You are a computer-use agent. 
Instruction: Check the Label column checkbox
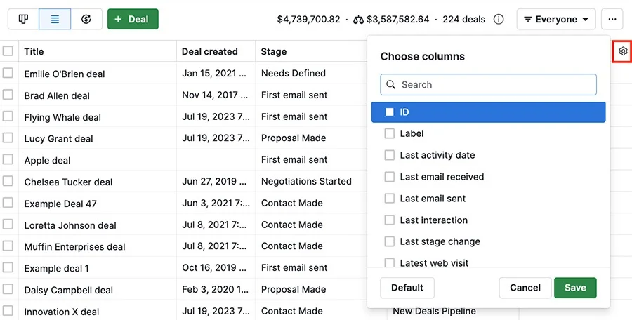pos(389,133)
